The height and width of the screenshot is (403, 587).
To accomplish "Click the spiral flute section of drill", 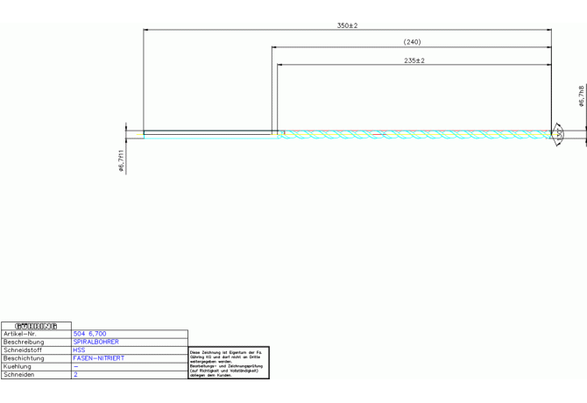I will [412, 135].
